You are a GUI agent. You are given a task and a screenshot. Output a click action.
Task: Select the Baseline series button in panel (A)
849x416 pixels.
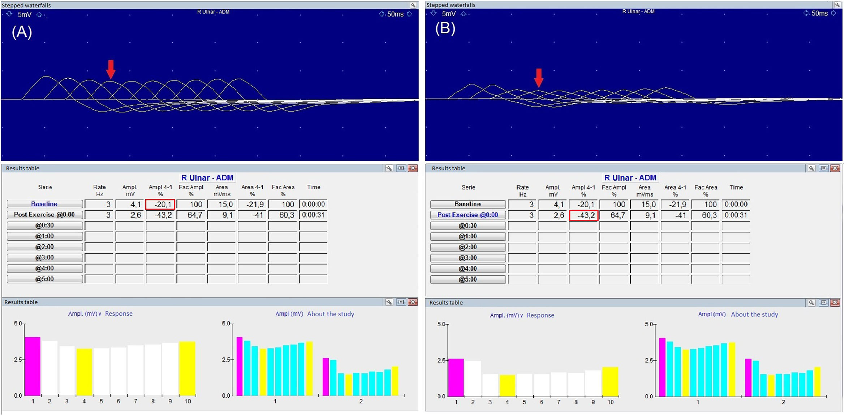point(44,204)
